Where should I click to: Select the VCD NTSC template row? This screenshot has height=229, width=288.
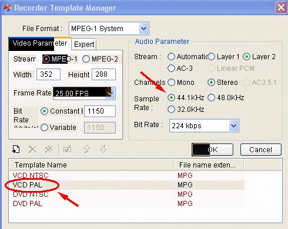(127, 176)
